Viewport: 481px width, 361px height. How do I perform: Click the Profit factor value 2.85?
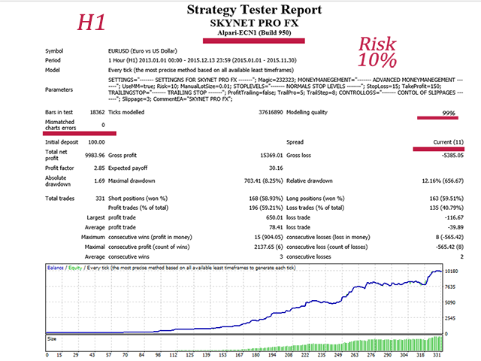point(99,168)
